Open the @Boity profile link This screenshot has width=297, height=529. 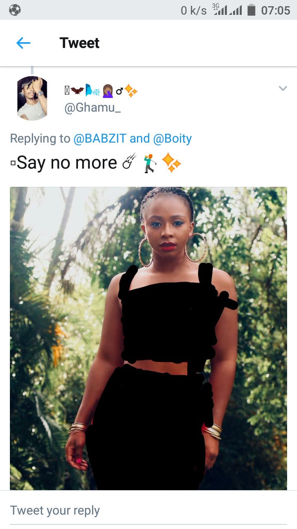click(172, 139)
